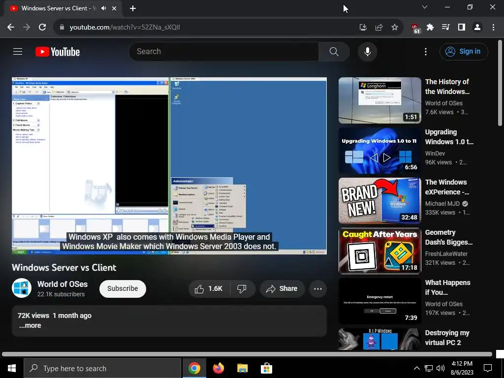This screenshot has height=378, width=504.
Task: Show hidden system tray icons
Action: 416,368
